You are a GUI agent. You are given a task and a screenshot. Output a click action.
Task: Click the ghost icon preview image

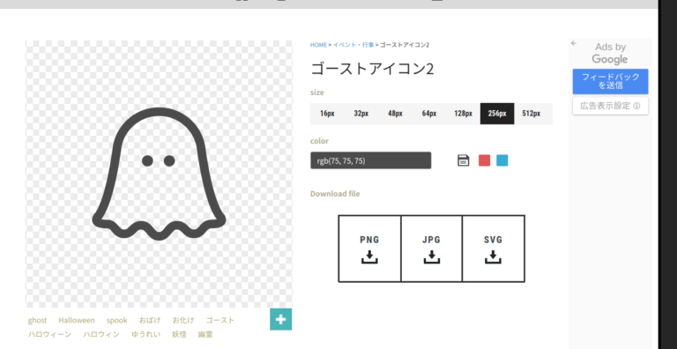[159, 174]
